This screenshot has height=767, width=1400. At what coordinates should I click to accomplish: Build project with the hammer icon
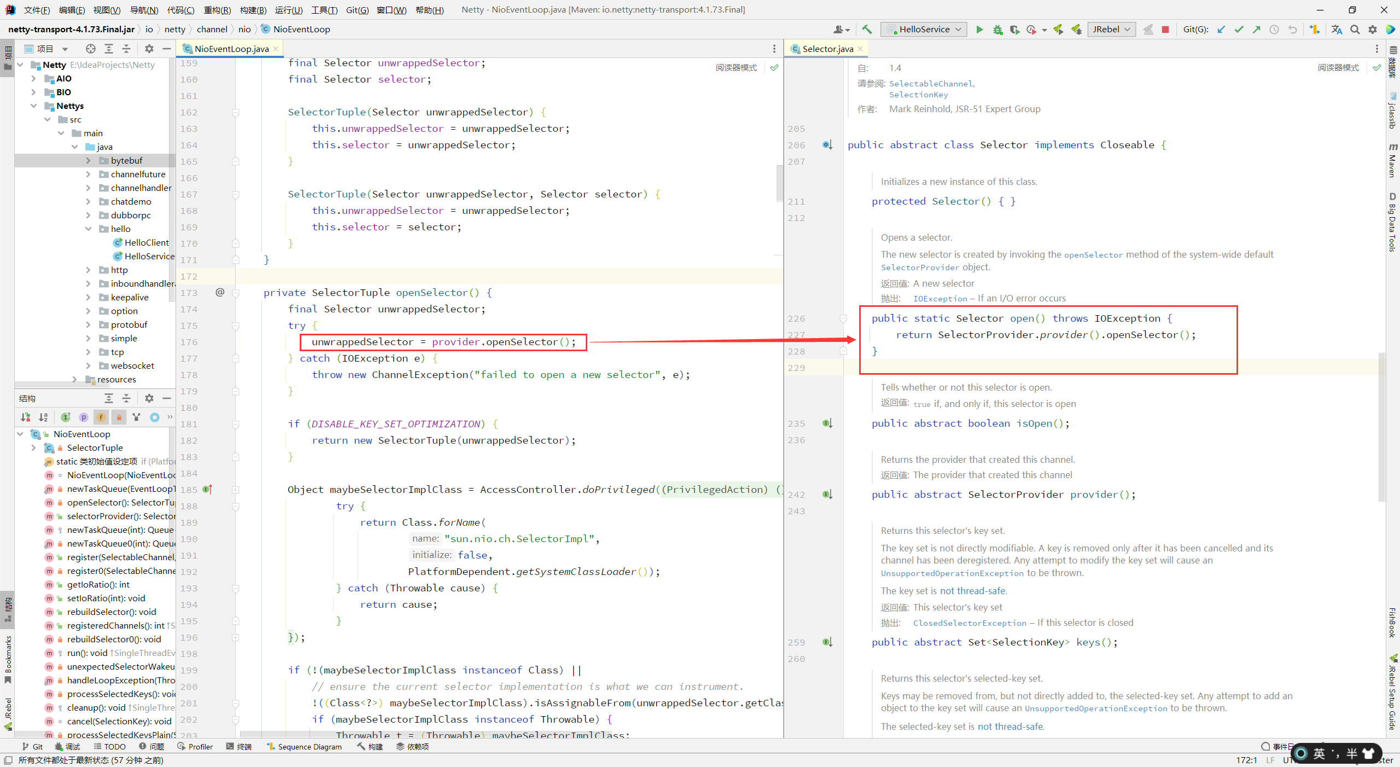pos(867,30)
